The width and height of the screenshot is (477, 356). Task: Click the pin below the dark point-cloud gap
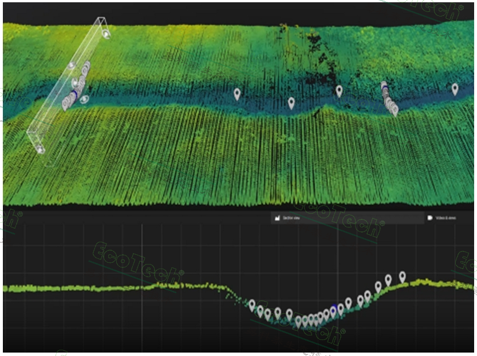(339, 91)
